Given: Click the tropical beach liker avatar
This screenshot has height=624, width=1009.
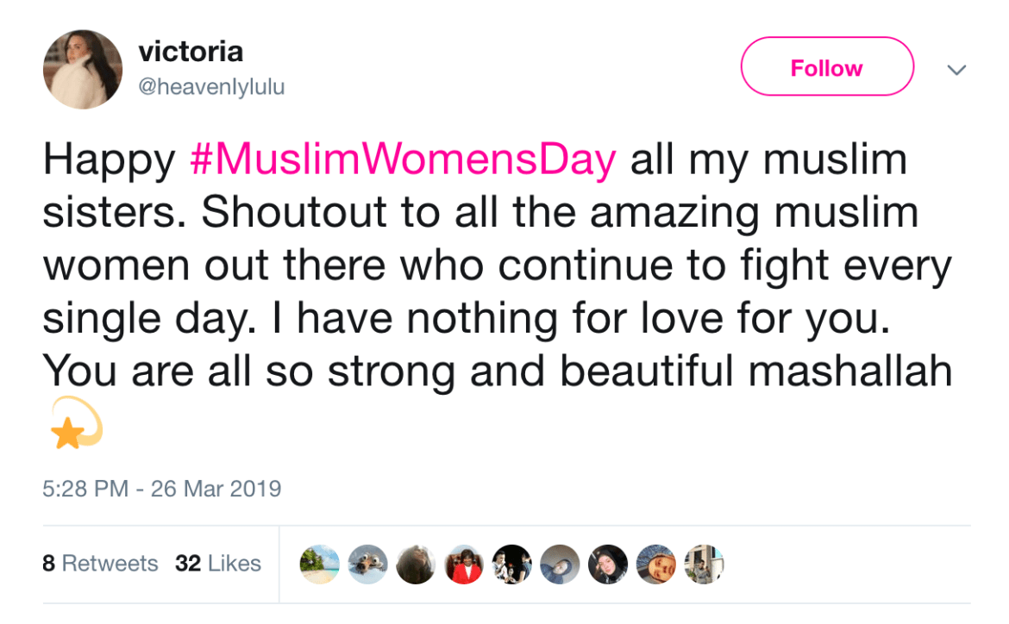Looking at the screenshot, I should tap(319, 565).
